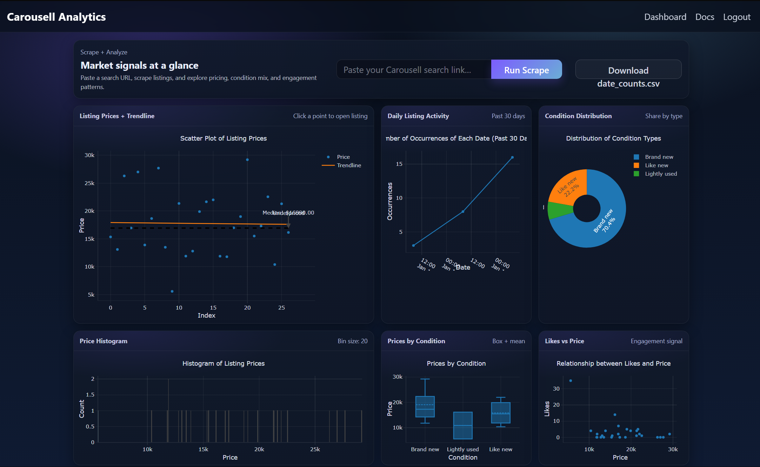The image size is (760, 467).
Task: Click the 'Box + mean' label
Action: 508,341
